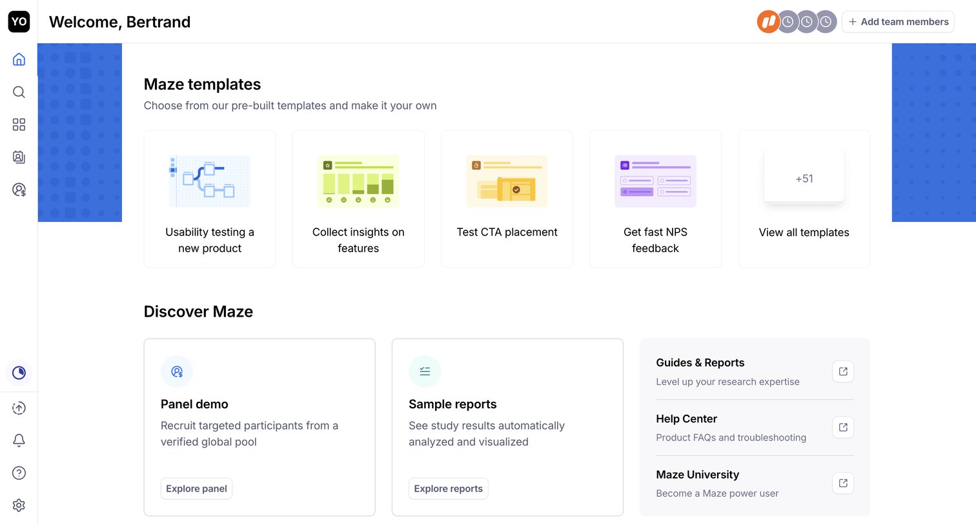Click the orange team member avatar
Viewport: 976px width, 525px height.
pos(768,22)
